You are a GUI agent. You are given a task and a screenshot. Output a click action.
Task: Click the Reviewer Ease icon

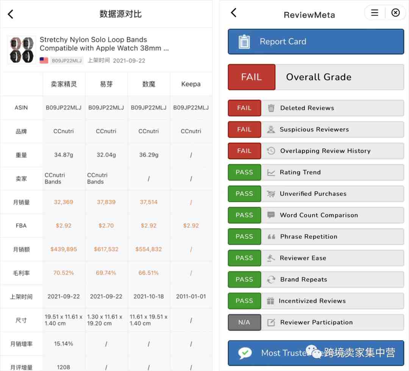(271, 258)
